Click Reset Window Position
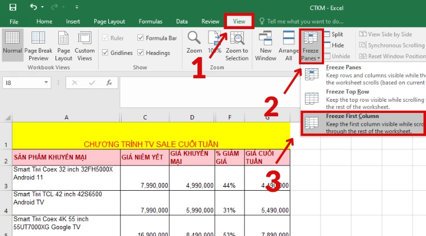The width and height of the screenshot is (426, 236). click(x=392, y=56)
